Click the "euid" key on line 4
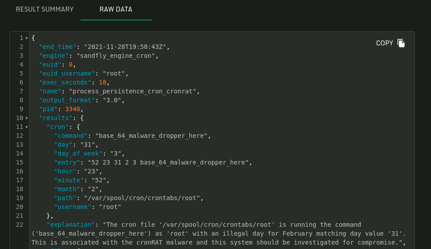The width and height of the screenshot is (431, 249). (50, 64)
